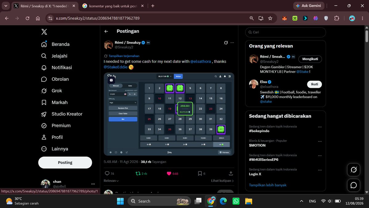Expand the Relevan sort dropdown
The image size is (369, 208).
(111, 181)
